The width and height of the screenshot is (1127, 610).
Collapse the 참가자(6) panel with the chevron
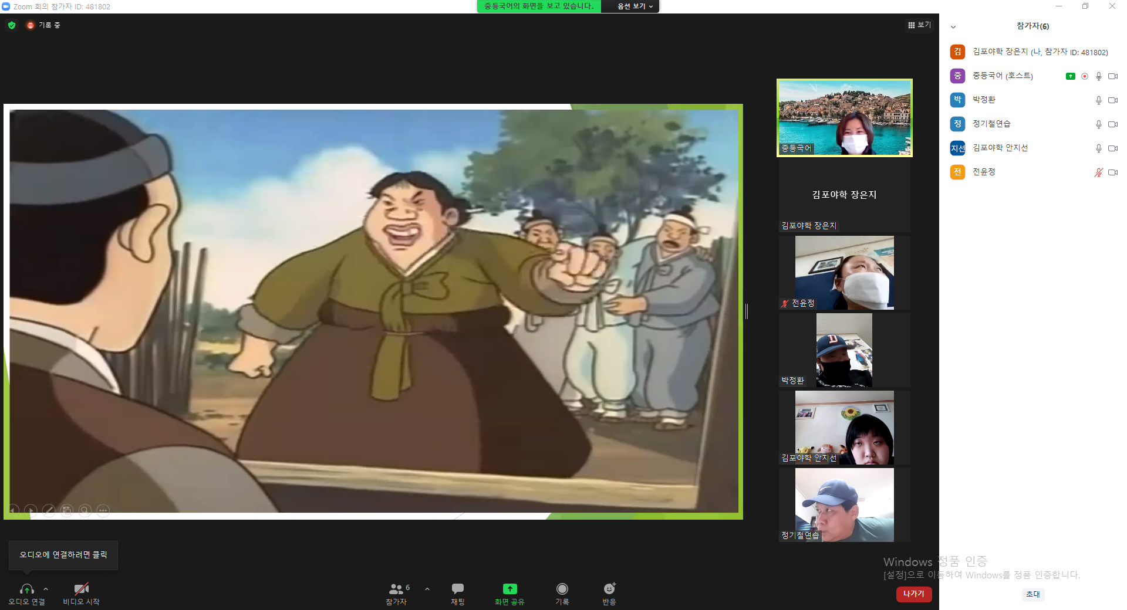pos(953,27)
